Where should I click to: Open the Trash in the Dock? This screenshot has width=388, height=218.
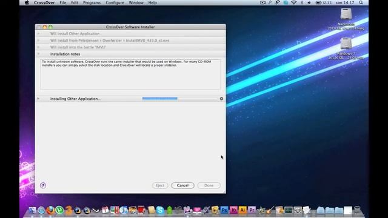(x=357, y=210)
